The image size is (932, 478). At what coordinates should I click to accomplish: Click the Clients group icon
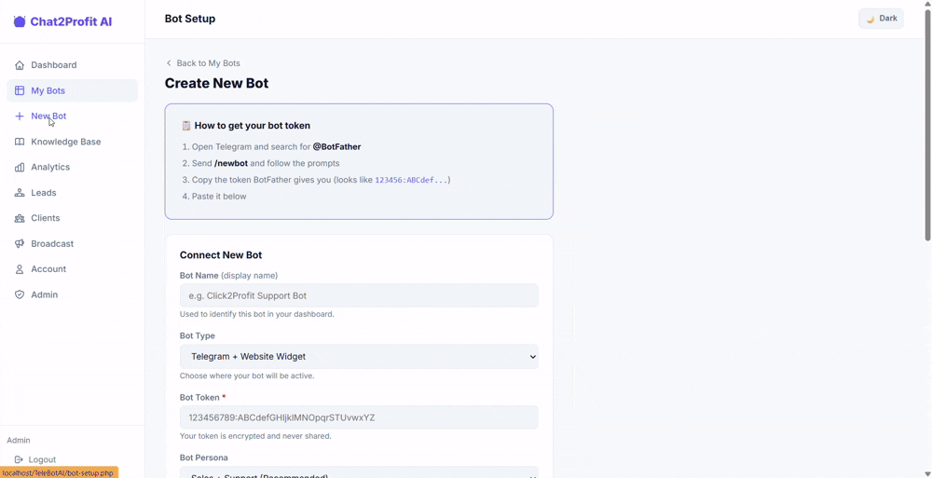tap(20, 218)
